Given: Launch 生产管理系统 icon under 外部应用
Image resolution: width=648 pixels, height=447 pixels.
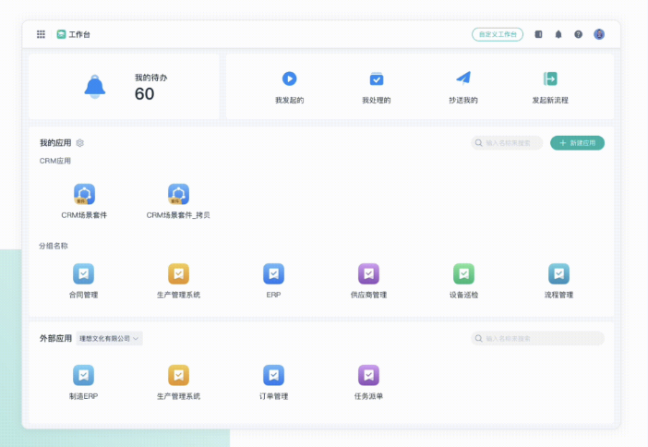Looking at the screenshot, I should click(x=178, y=375).
